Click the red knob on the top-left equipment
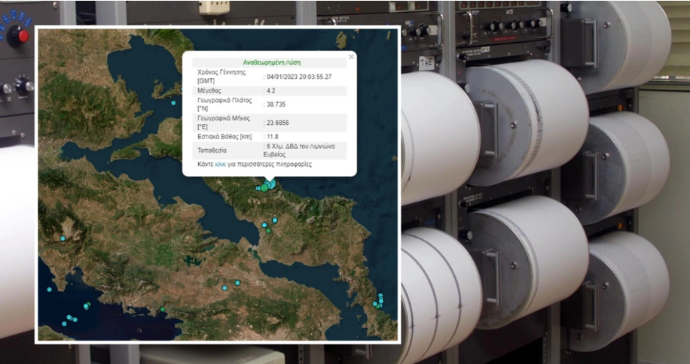The height and width of the screenshot is (364, 690). pyautogui.click(x=22, y=35)
